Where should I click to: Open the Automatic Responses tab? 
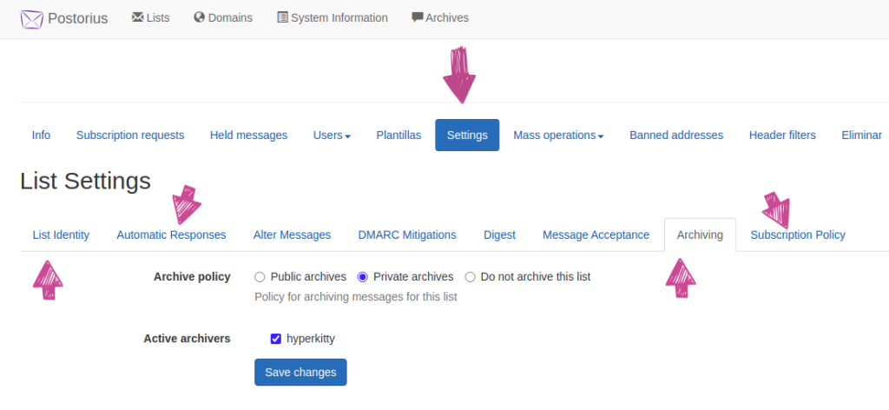pos(171,235)
